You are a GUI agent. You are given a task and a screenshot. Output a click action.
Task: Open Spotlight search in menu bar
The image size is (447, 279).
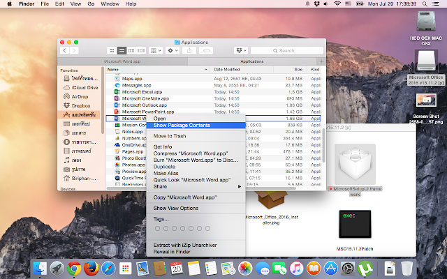coord(425,4)
